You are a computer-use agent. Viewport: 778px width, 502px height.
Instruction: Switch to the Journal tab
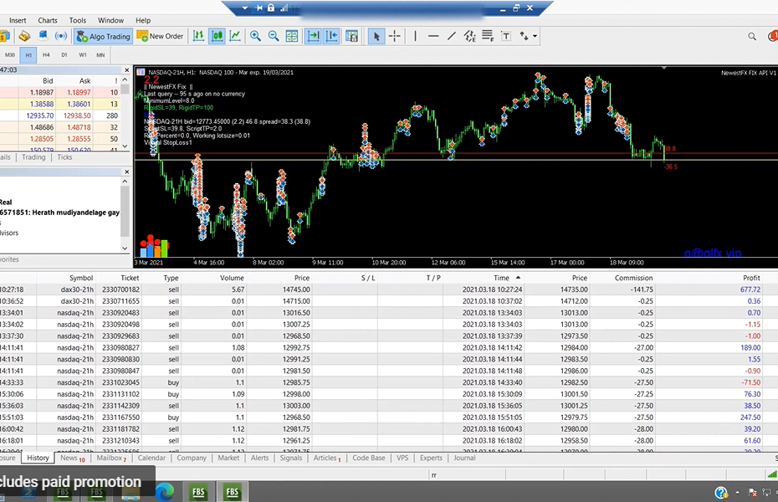pos(464,458)
